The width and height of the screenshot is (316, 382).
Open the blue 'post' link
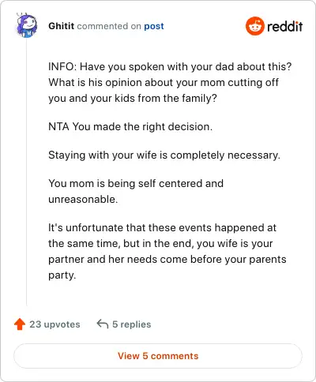pos(154,26)
